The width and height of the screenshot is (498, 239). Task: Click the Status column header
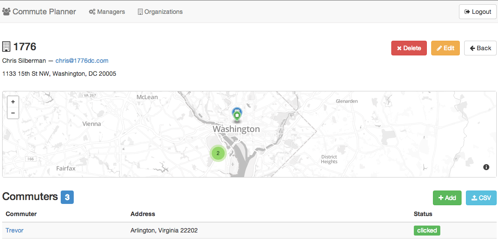(x=423, y=214)
